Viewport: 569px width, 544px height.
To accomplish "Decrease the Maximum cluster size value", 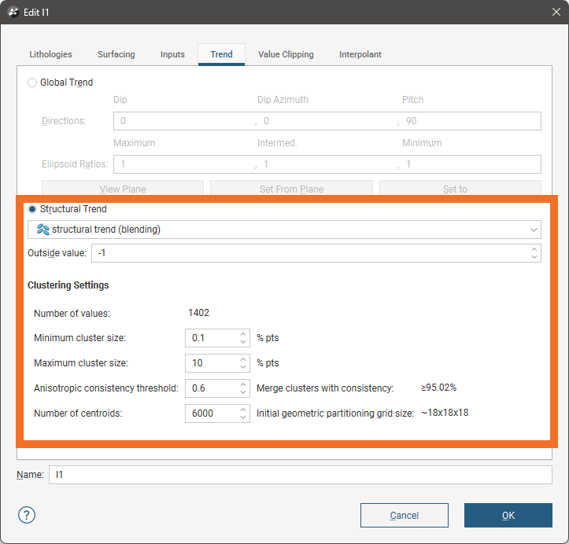I will (243, 367).
